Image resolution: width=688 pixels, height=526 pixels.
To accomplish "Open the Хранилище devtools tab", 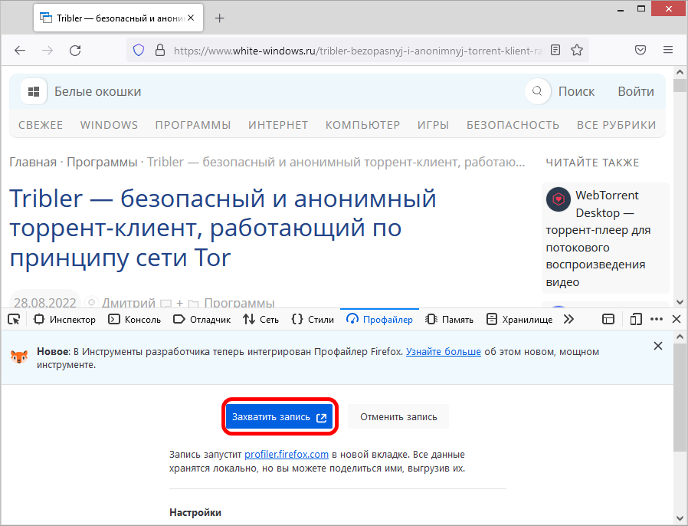I will pyautogui.click(x=519, y=319).
